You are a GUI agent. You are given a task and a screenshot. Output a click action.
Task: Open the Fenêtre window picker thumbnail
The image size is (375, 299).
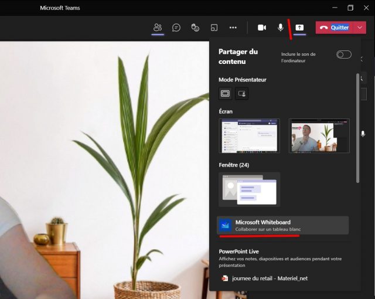249,189
